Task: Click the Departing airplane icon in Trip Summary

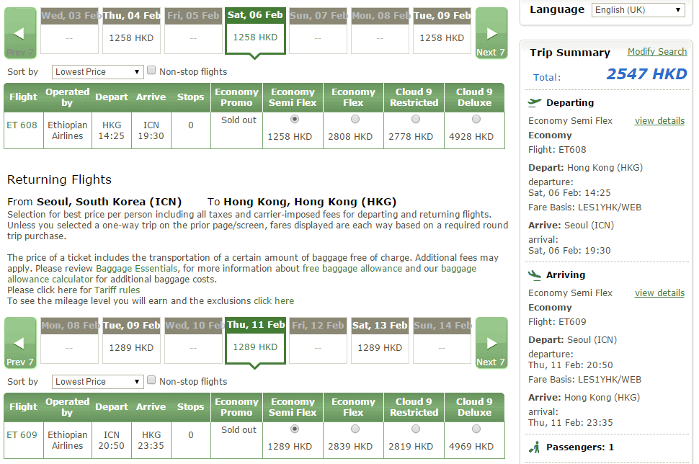Action: coord(535,102)
